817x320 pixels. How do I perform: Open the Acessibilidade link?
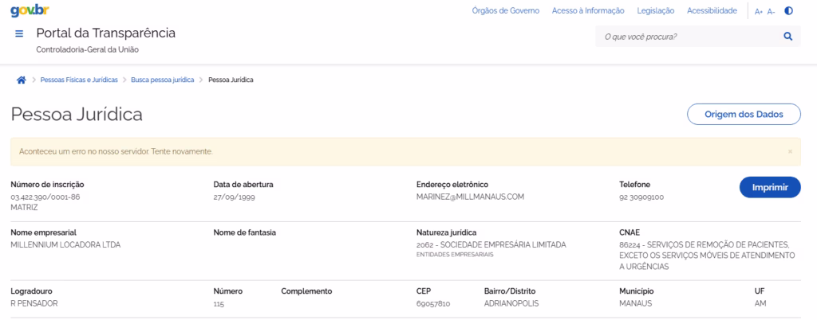tap(712, 11)
